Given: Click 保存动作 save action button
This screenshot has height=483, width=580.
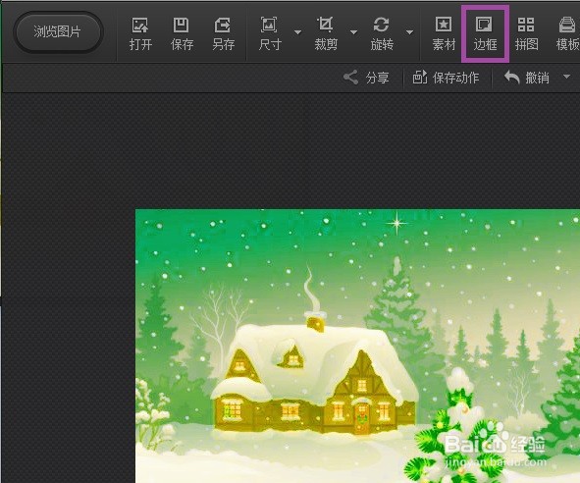Looking at the screenshot, I should (x=447, y=78).
